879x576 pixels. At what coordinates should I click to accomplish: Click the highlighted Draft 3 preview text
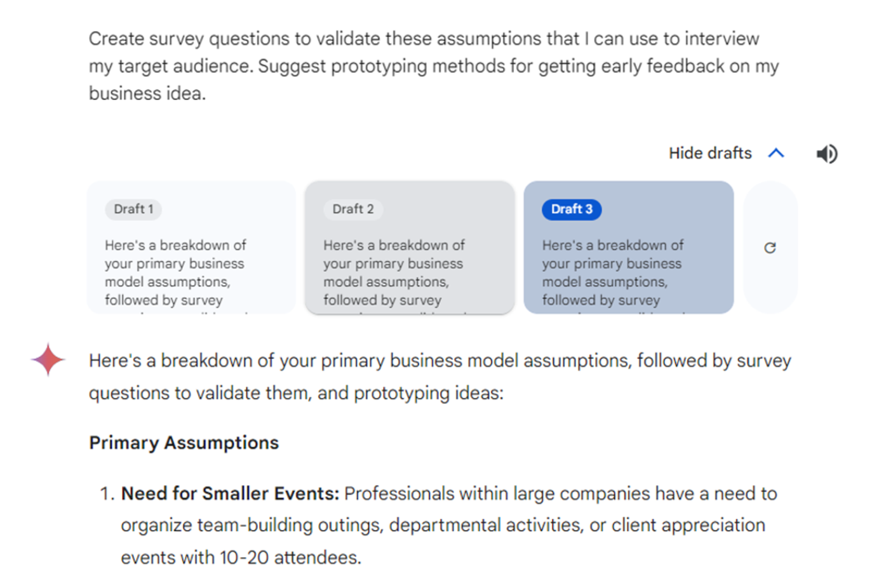[613, 272]
